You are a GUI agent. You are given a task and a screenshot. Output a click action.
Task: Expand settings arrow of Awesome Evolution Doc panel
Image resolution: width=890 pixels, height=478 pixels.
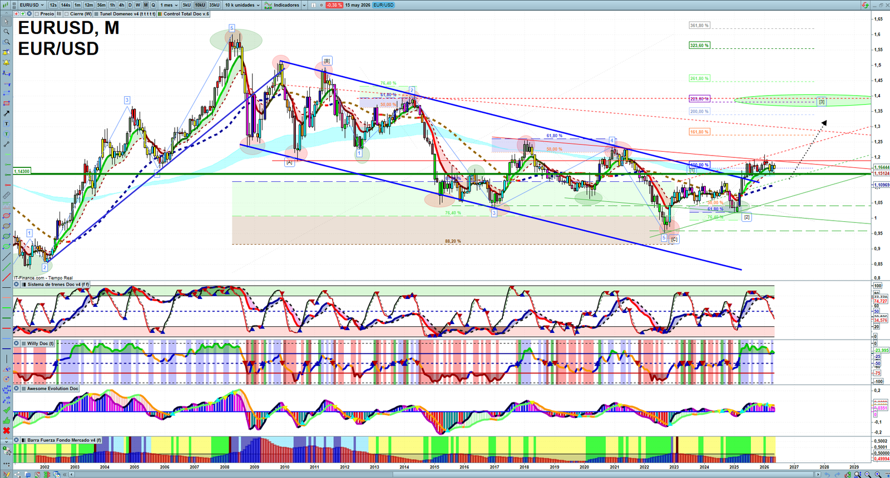pyautogui.click(x=24, y=389)
